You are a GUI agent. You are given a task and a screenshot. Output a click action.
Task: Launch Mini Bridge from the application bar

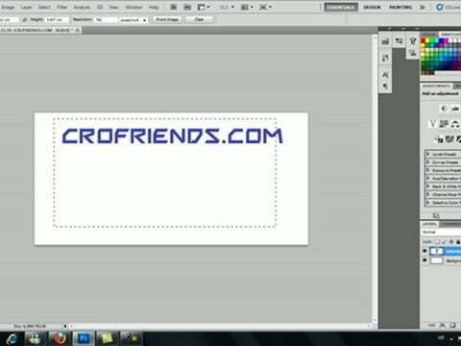click(x=187, y=7)
